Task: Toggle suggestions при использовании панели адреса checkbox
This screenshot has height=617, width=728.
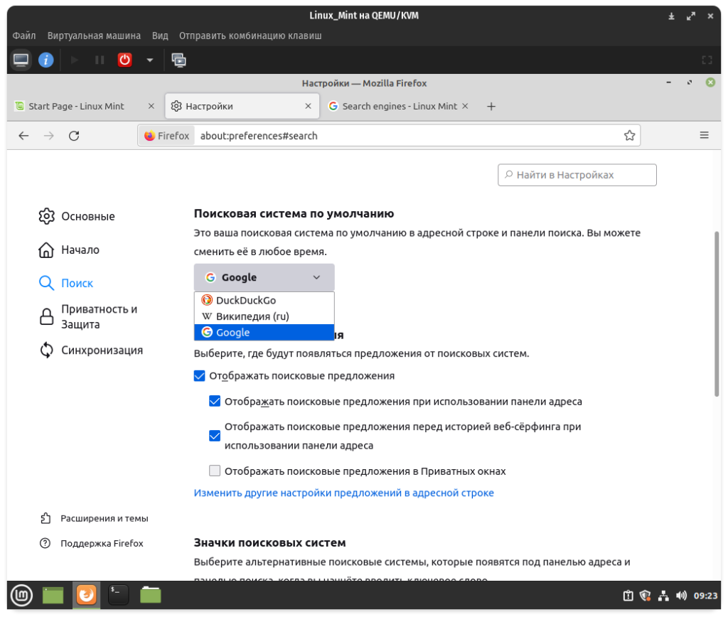Action: click(215, 401)
